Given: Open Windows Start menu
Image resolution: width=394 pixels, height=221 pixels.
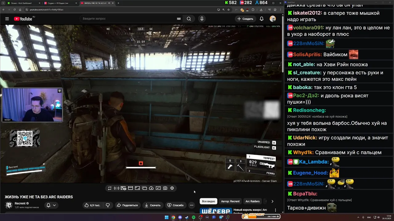Looking at the screenshot, I should [x=167, y=217].
